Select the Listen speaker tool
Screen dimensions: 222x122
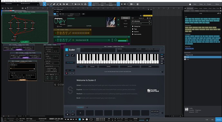pos(67,4)
